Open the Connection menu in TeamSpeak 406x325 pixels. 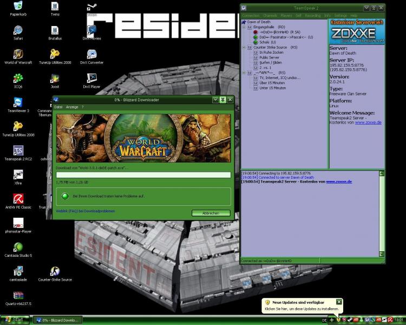(251, 16)
